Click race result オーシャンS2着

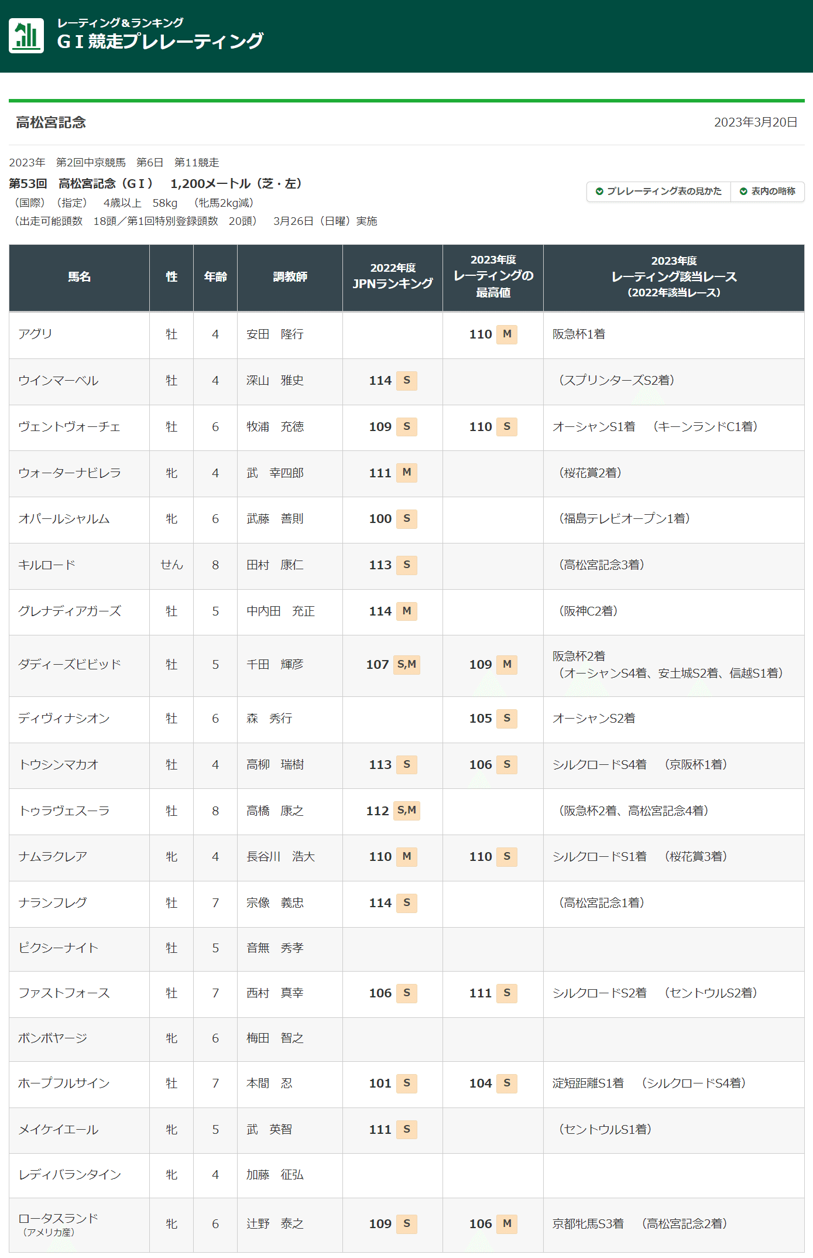(x=594, y=718)
